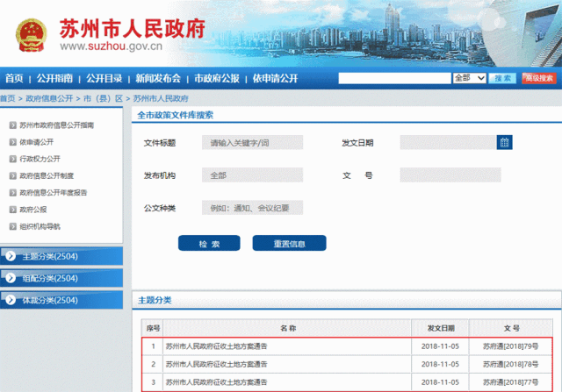Click 政府信息公开 in the breadcrumb

48,99
